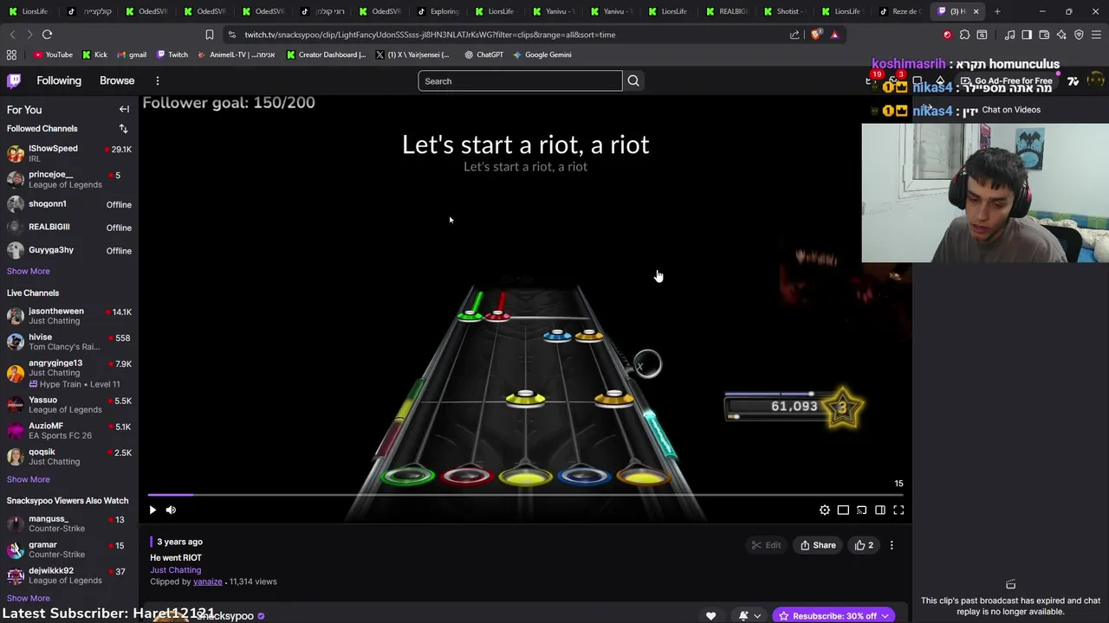
Task: Collapse the chat panel from player
Action: (x=880, y=510)
